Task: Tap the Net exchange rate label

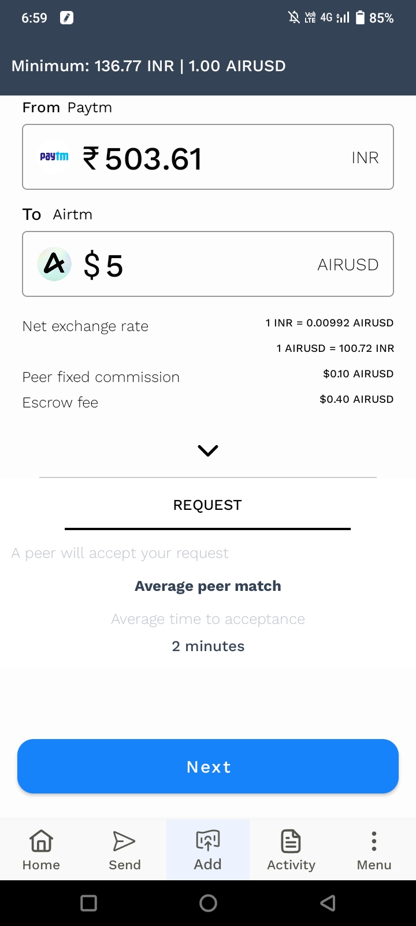Action: click(x=86, y=326)
